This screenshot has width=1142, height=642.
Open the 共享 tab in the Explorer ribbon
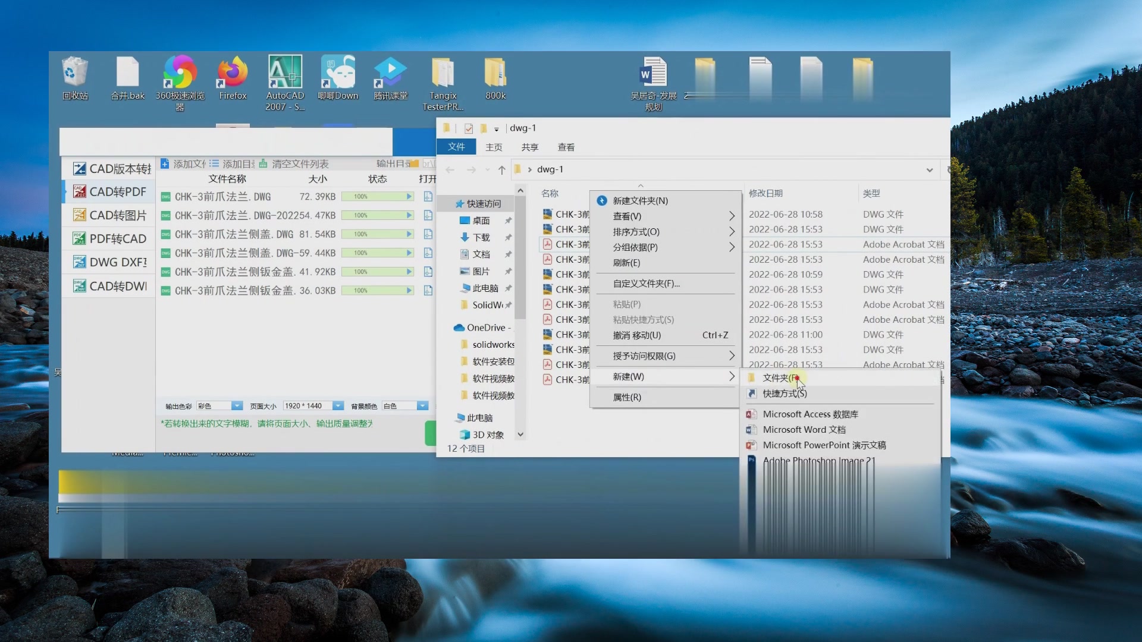point(529,147)
